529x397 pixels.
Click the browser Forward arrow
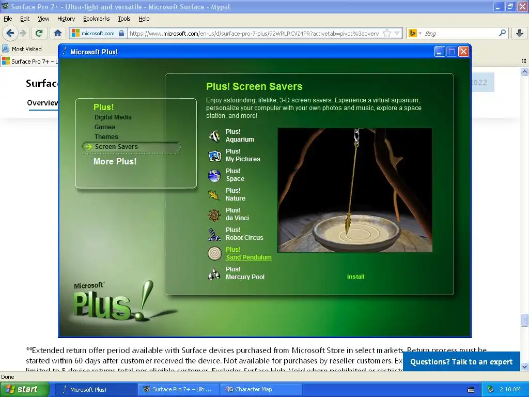point(23,33)
